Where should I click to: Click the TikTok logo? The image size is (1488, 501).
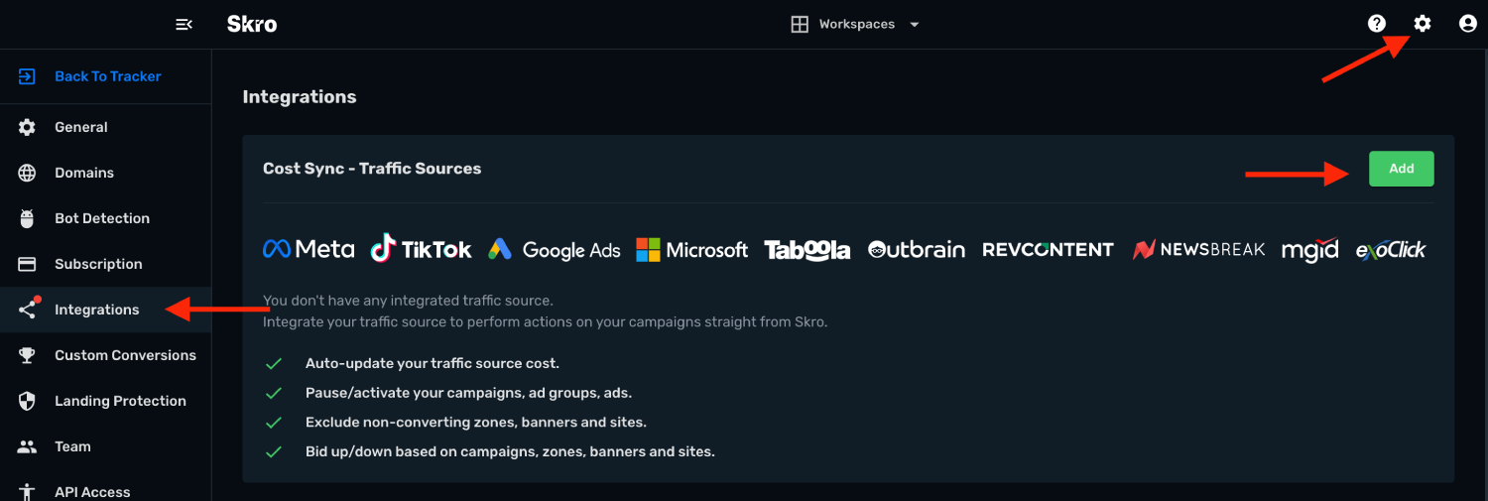(x=421, y=248)
